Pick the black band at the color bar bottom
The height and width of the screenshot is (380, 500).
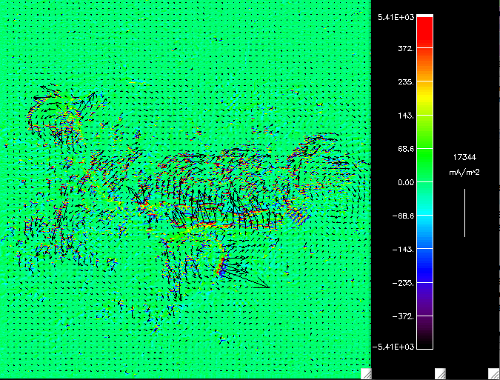(424, 333)
